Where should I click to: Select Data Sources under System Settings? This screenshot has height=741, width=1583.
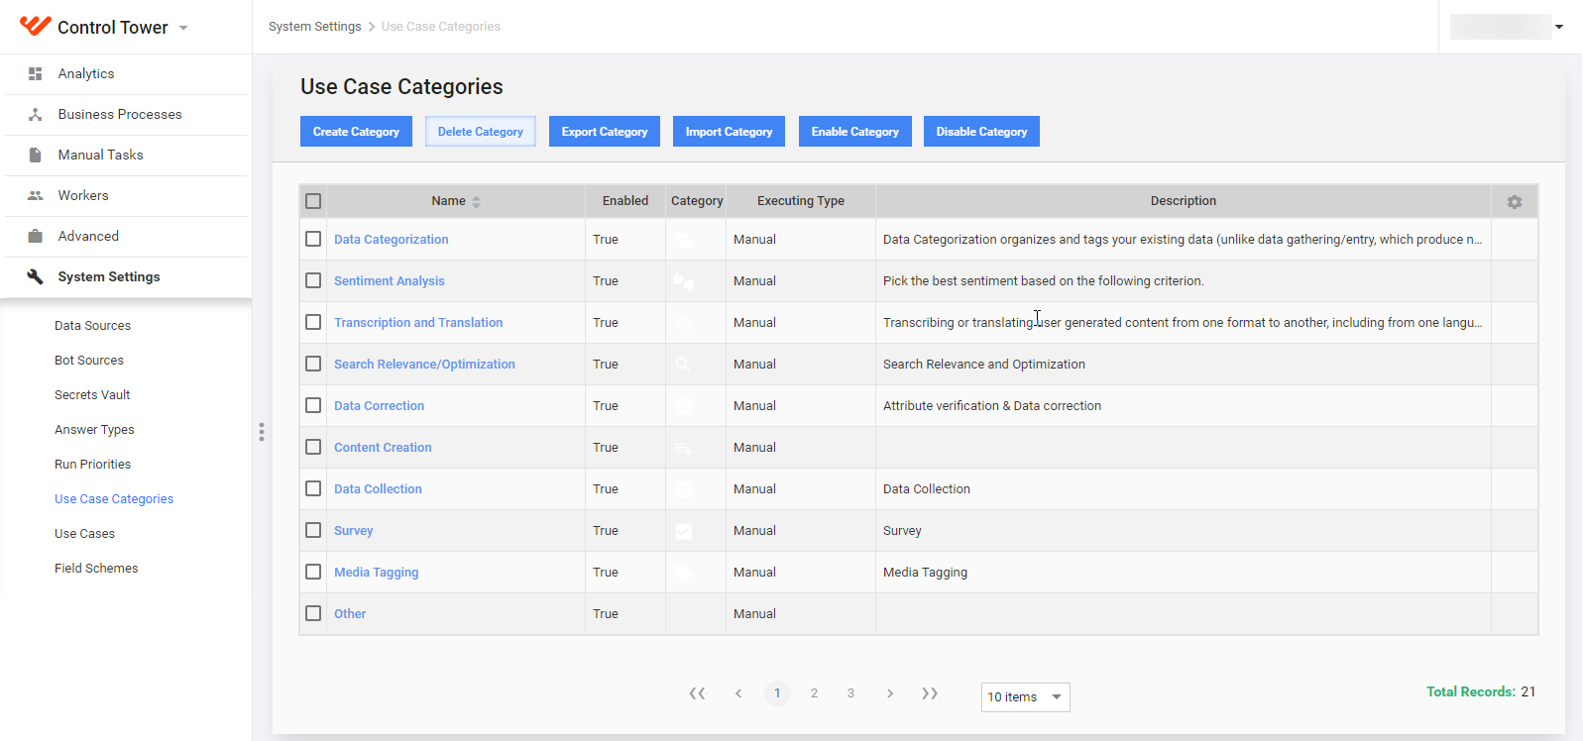point(92,326)
